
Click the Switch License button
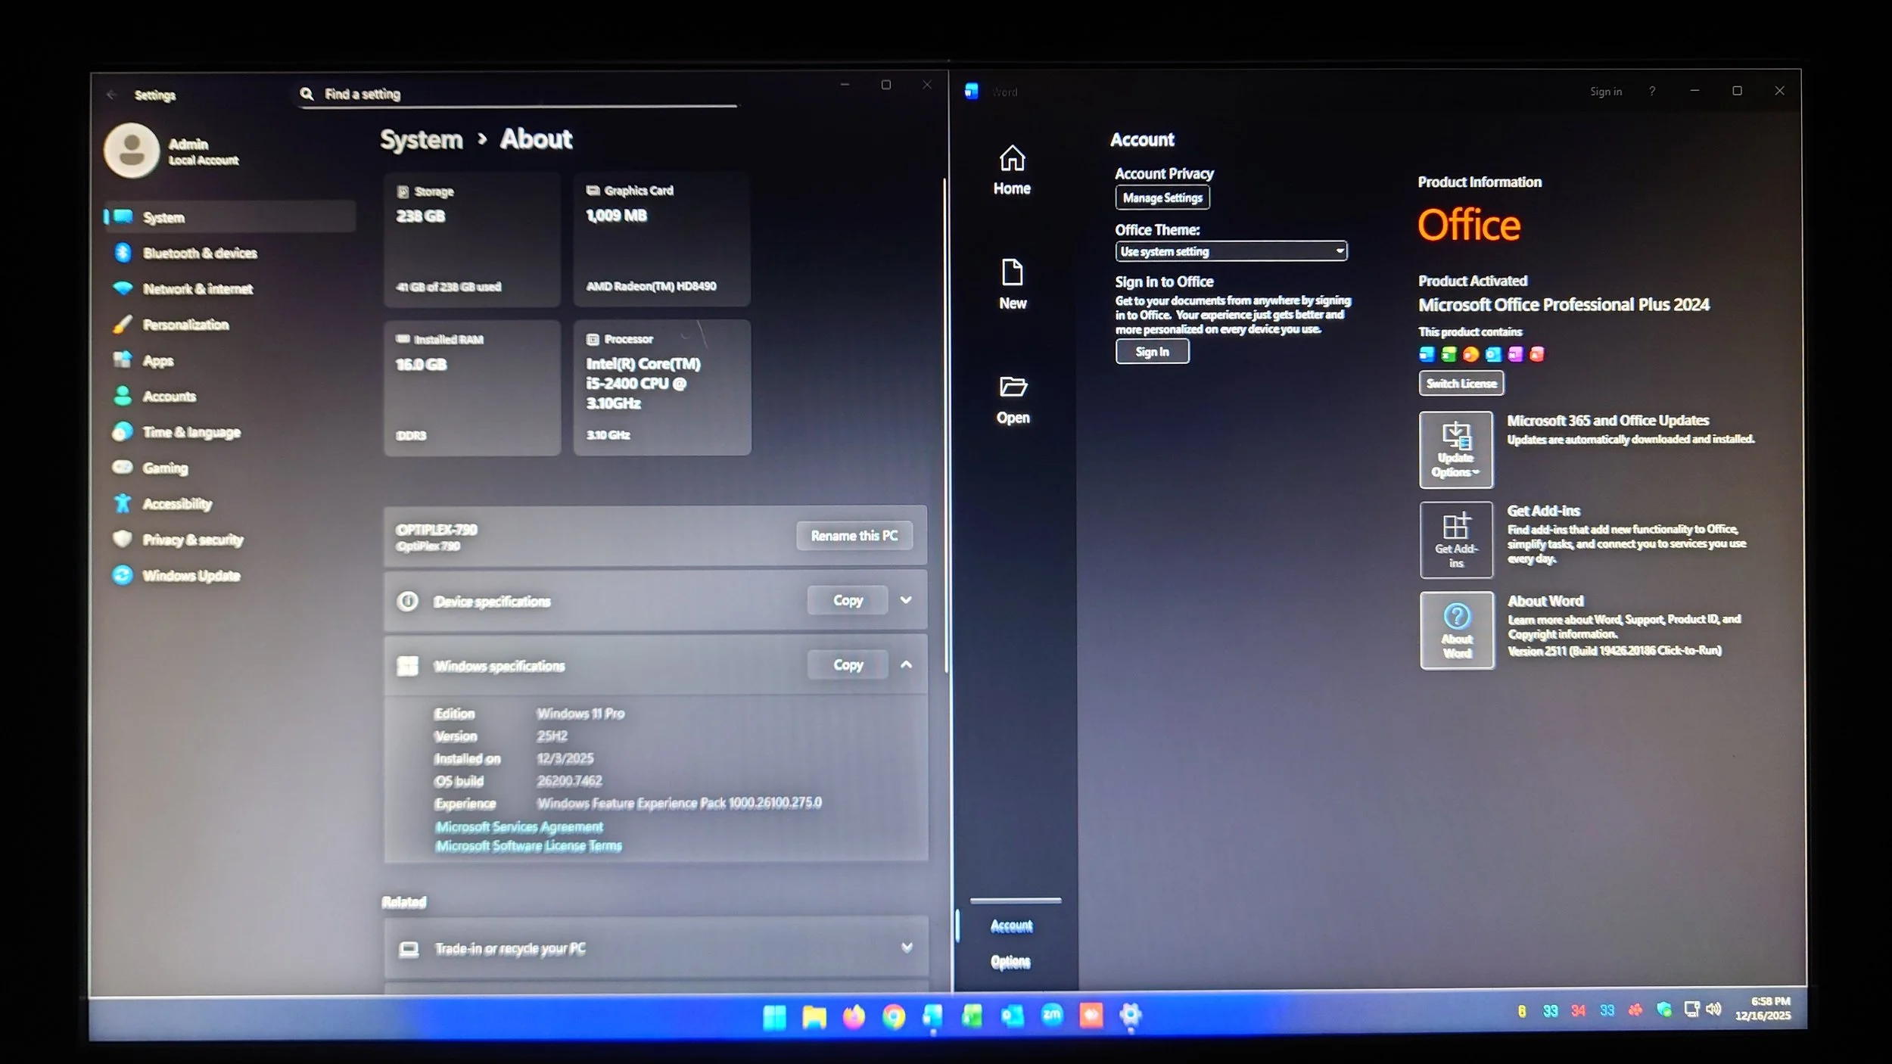click(1461, 384)
